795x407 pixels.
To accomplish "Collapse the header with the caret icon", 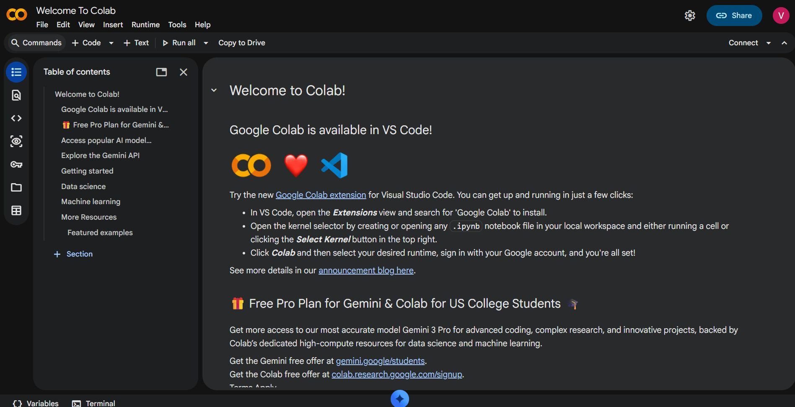I will click(x=784, y=43).
